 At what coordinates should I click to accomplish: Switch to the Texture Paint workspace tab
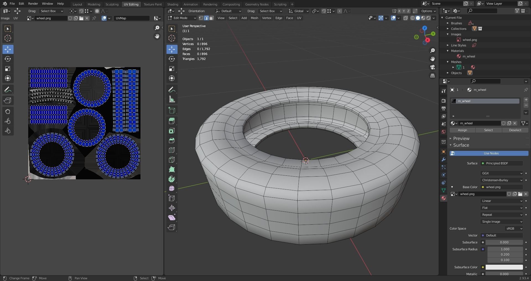[153, 4]
